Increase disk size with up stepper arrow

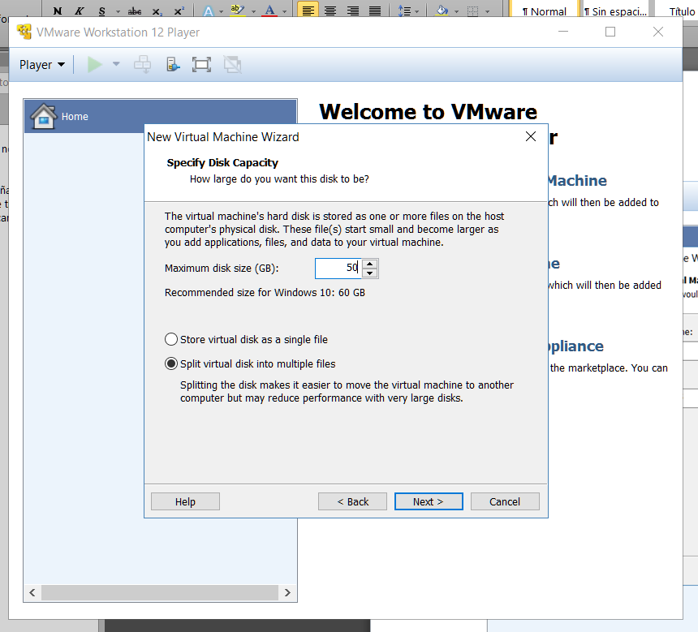[x=370, y=264]
